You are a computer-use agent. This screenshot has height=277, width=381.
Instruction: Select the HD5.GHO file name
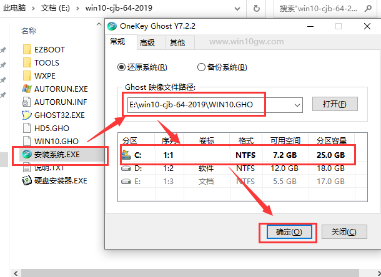coord(52,128)
